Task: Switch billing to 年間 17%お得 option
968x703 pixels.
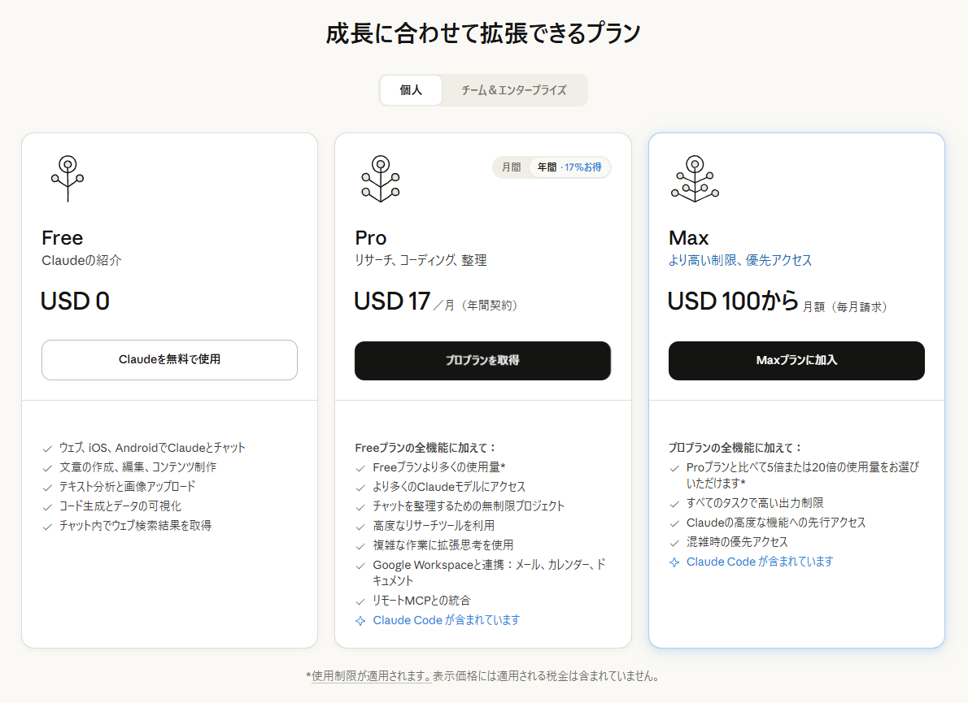Action: coord(569,167)
